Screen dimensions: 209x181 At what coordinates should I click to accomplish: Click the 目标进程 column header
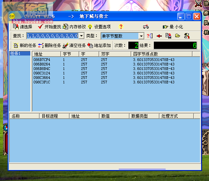click(x=54, y=116)
